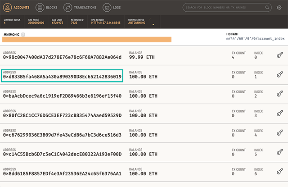Click the address starting with 0x98c0047400
The height and width of the screenshot is (187, 288).
[x=62, y=57]
